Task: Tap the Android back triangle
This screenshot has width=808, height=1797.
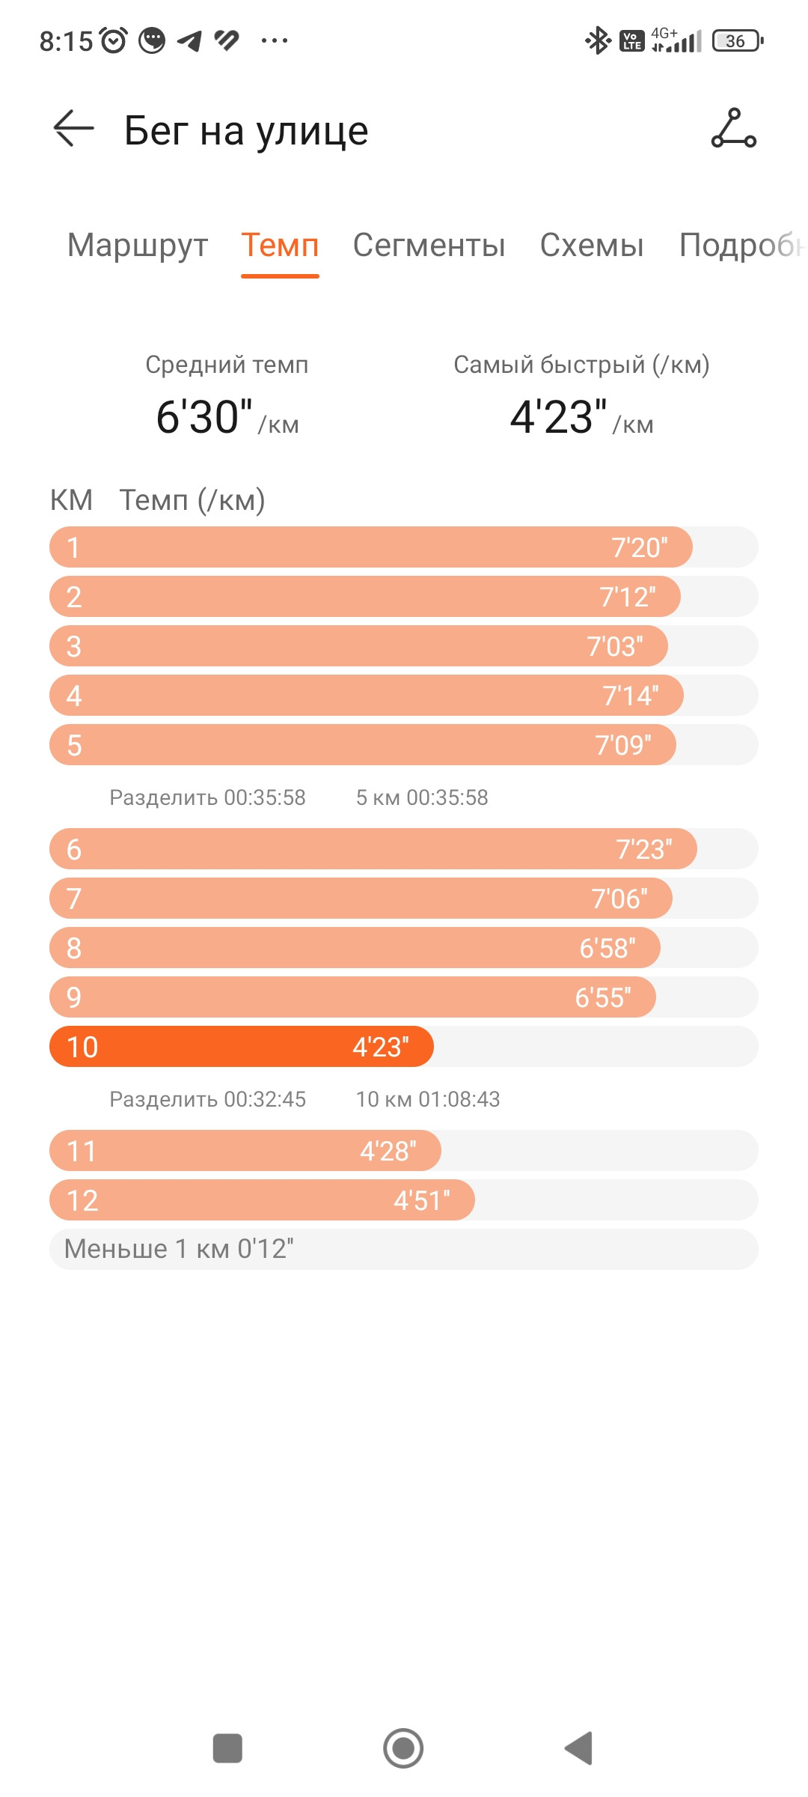Action: click(x=579, y=1748)
